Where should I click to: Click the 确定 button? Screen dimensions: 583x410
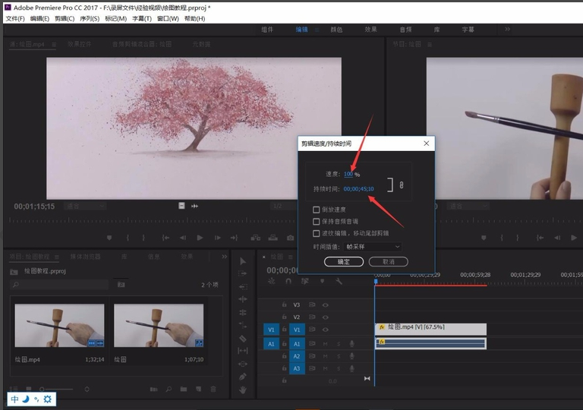click(344, 262)
